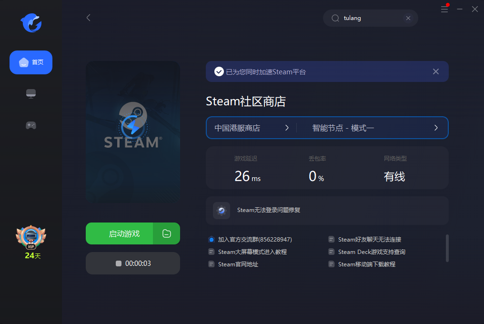Clear the tulang search text
The image size is (484, 324).
[408, 18]
